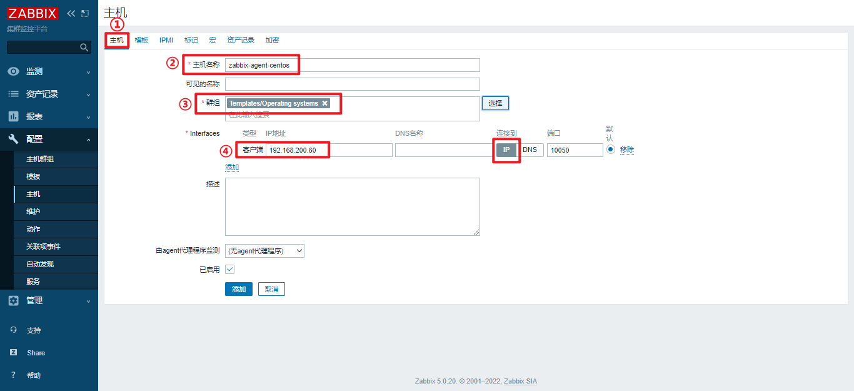Viewport: 854px width, 391px height.
Task: Expand the 监测 menu section
Action: click(49, 71)
